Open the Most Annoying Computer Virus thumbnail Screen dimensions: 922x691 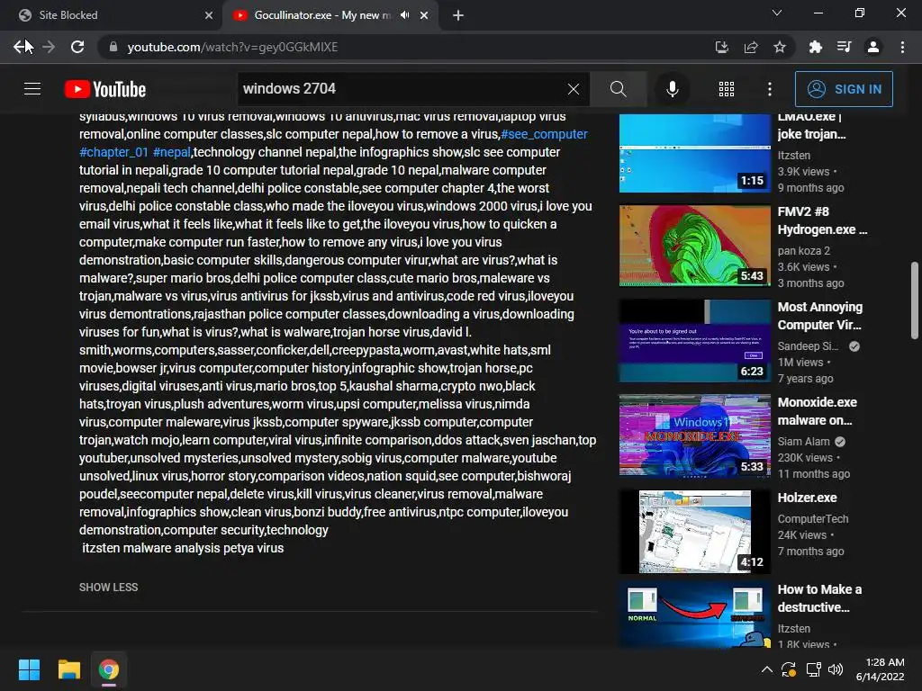[x=694, y=341]
